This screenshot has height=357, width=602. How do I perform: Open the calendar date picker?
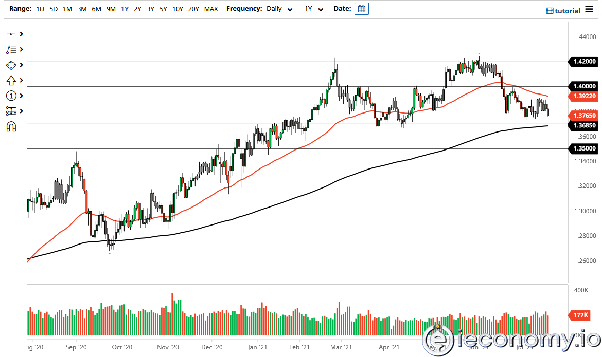362,9
